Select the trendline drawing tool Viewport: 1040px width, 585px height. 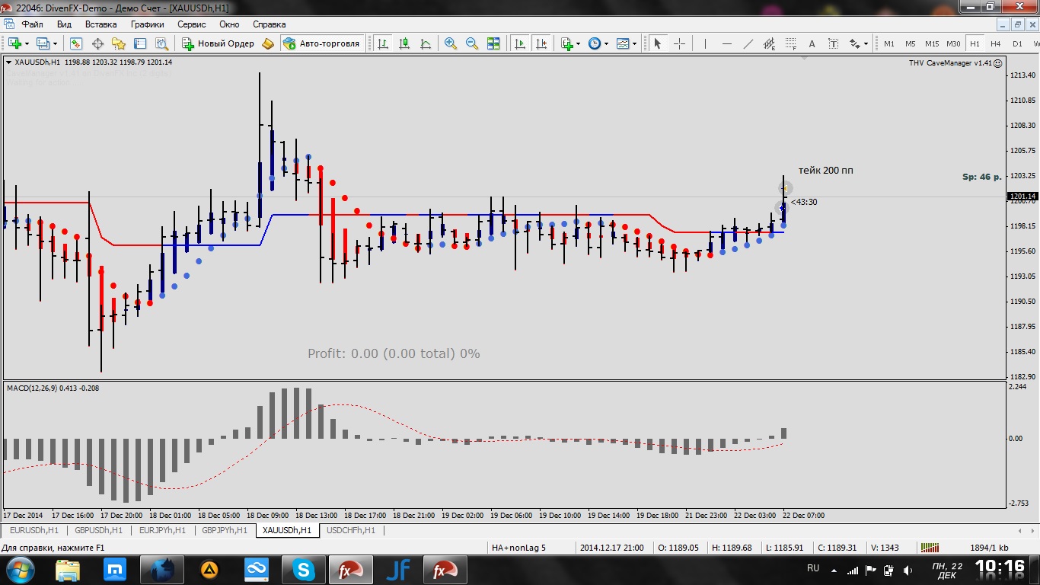pyautogui.click(x=748, y=43)
